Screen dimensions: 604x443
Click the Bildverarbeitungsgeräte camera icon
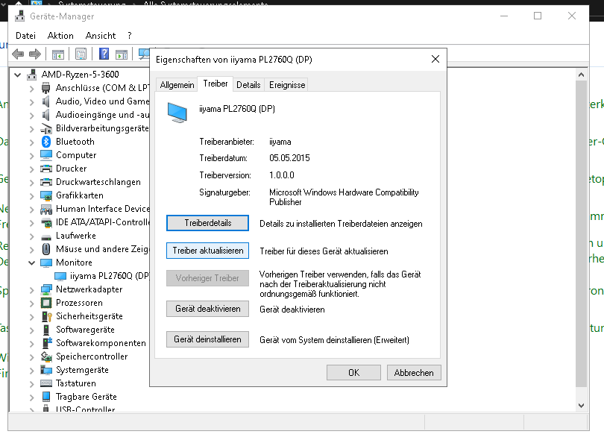(x=46, y=129)
